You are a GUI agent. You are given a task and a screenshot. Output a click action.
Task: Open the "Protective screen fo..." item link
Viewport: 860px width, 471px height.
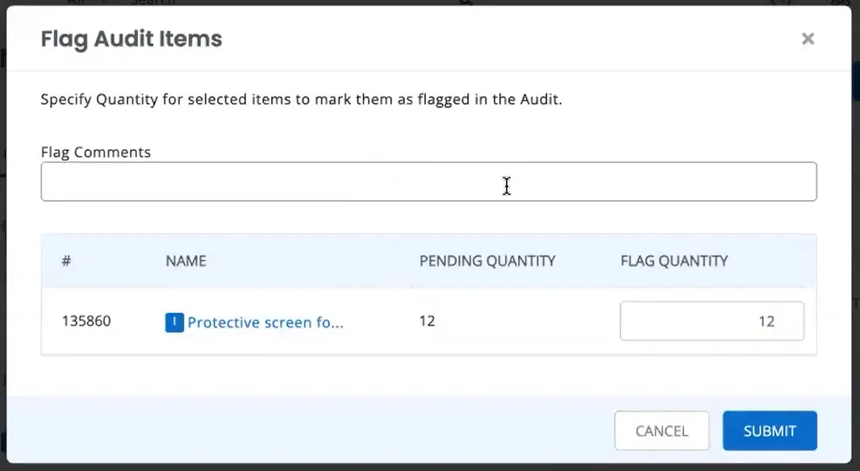[x=266, y=322]
